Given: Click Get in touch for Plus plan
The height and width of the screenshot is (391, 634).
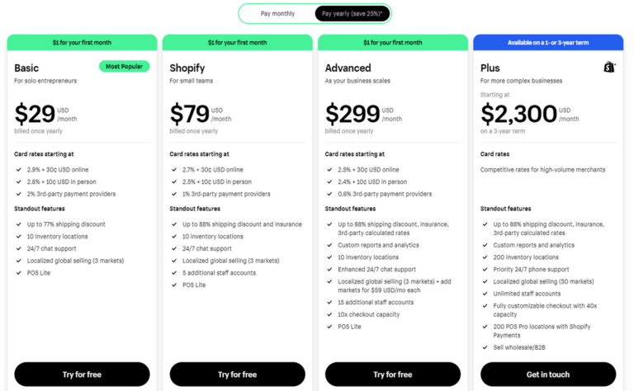Looking at the screenshot, I should pos(548,375).
